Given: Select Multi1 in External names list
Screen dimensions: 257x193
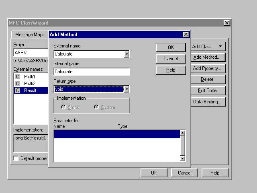Looking at the screenshot, I should (30, 76).
